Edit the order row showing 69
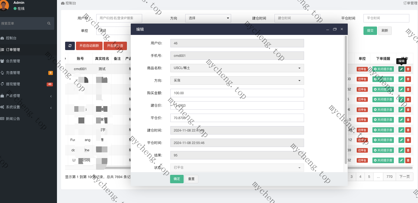The width and height of the screenshot is (418, 203). (401, 150)
